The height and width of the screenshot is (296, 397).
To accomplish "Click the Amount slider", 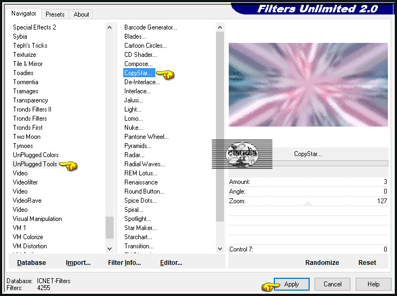I will click(308, 182).
